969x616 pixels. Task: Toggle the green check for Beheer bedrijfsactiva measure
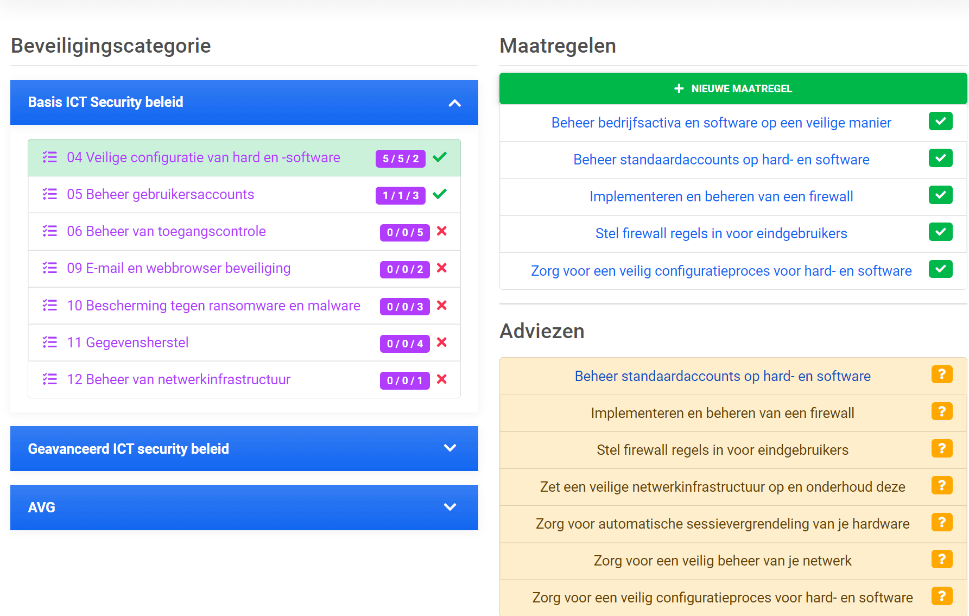[x=941, y=121]
